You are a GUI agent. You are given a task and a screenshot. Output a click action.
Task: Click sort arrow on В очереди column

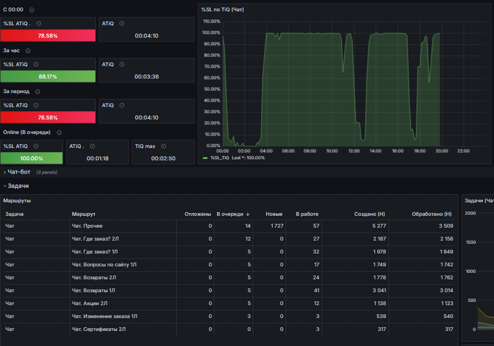pos(248,214)
